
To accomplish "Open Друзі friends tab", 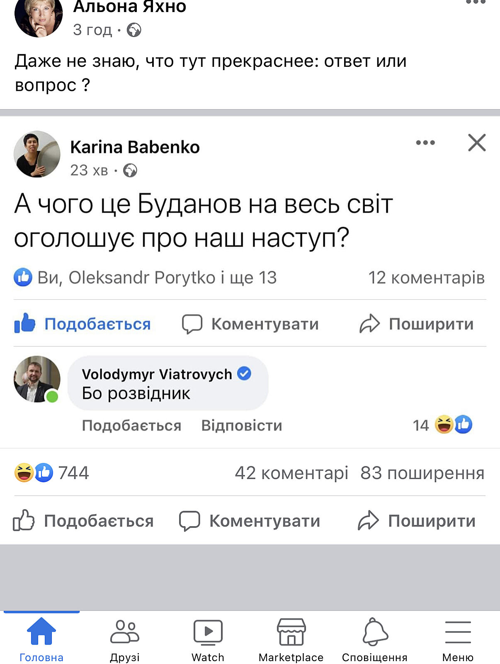I will [125, 639].
